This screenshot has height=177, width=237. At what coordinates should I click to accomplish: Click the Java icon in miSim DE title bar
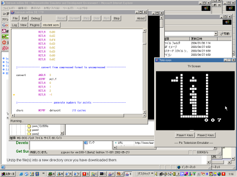coord(12,12)
